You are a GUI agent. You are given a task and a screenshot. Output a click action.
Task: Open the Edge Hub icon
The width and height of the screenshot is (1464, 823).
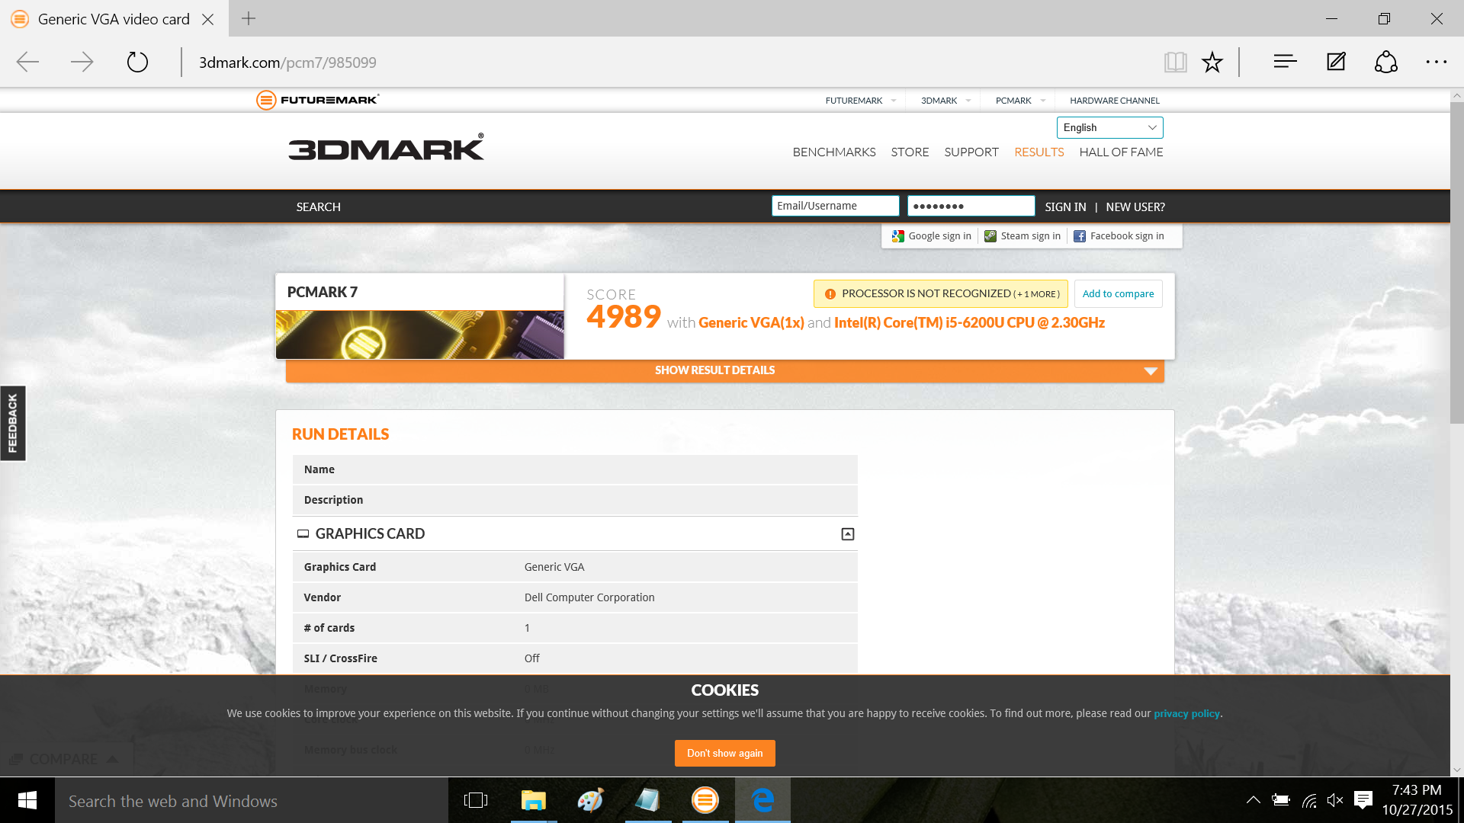[x=1285, y=62]
